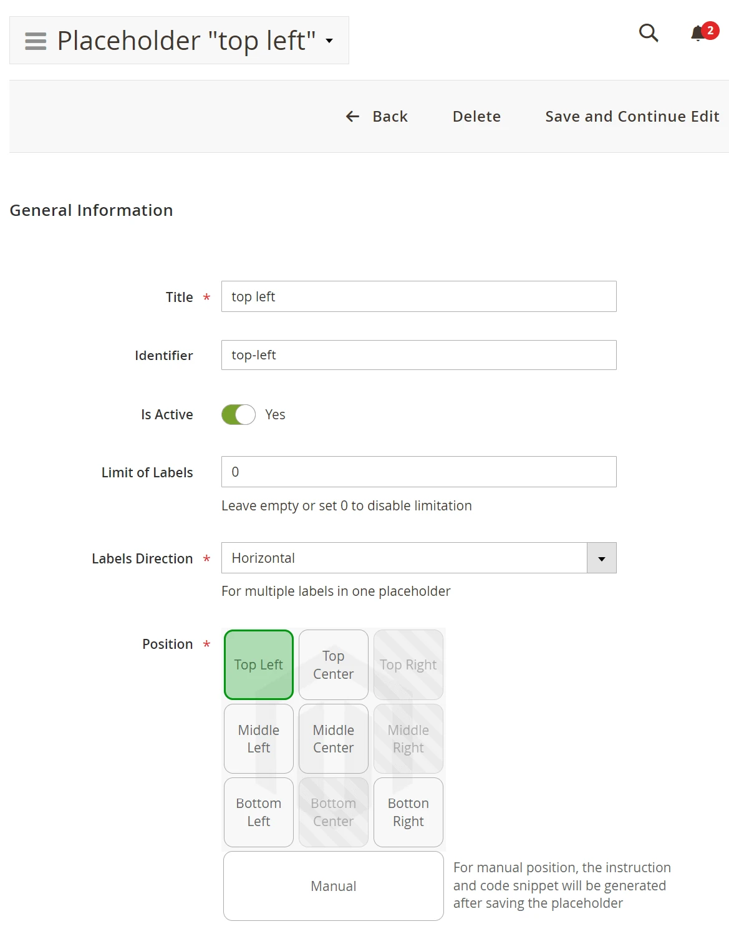The width and height of the screenshot is (729, 939).
Task: Click into the Title input field
Action: 418,296
